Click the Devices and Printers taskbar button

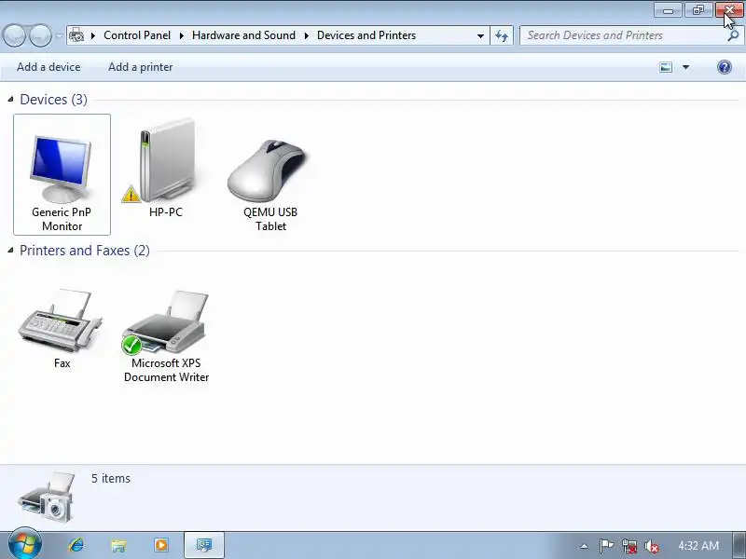(203, 545)
